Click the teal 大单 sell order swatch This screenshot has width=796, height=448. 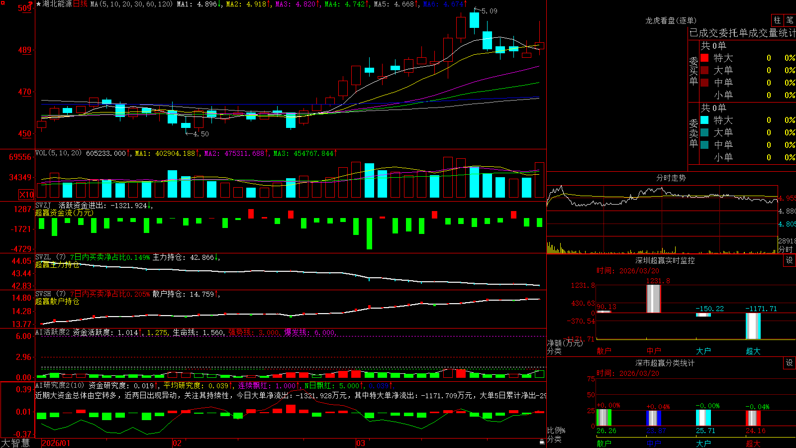click(704, 132)
